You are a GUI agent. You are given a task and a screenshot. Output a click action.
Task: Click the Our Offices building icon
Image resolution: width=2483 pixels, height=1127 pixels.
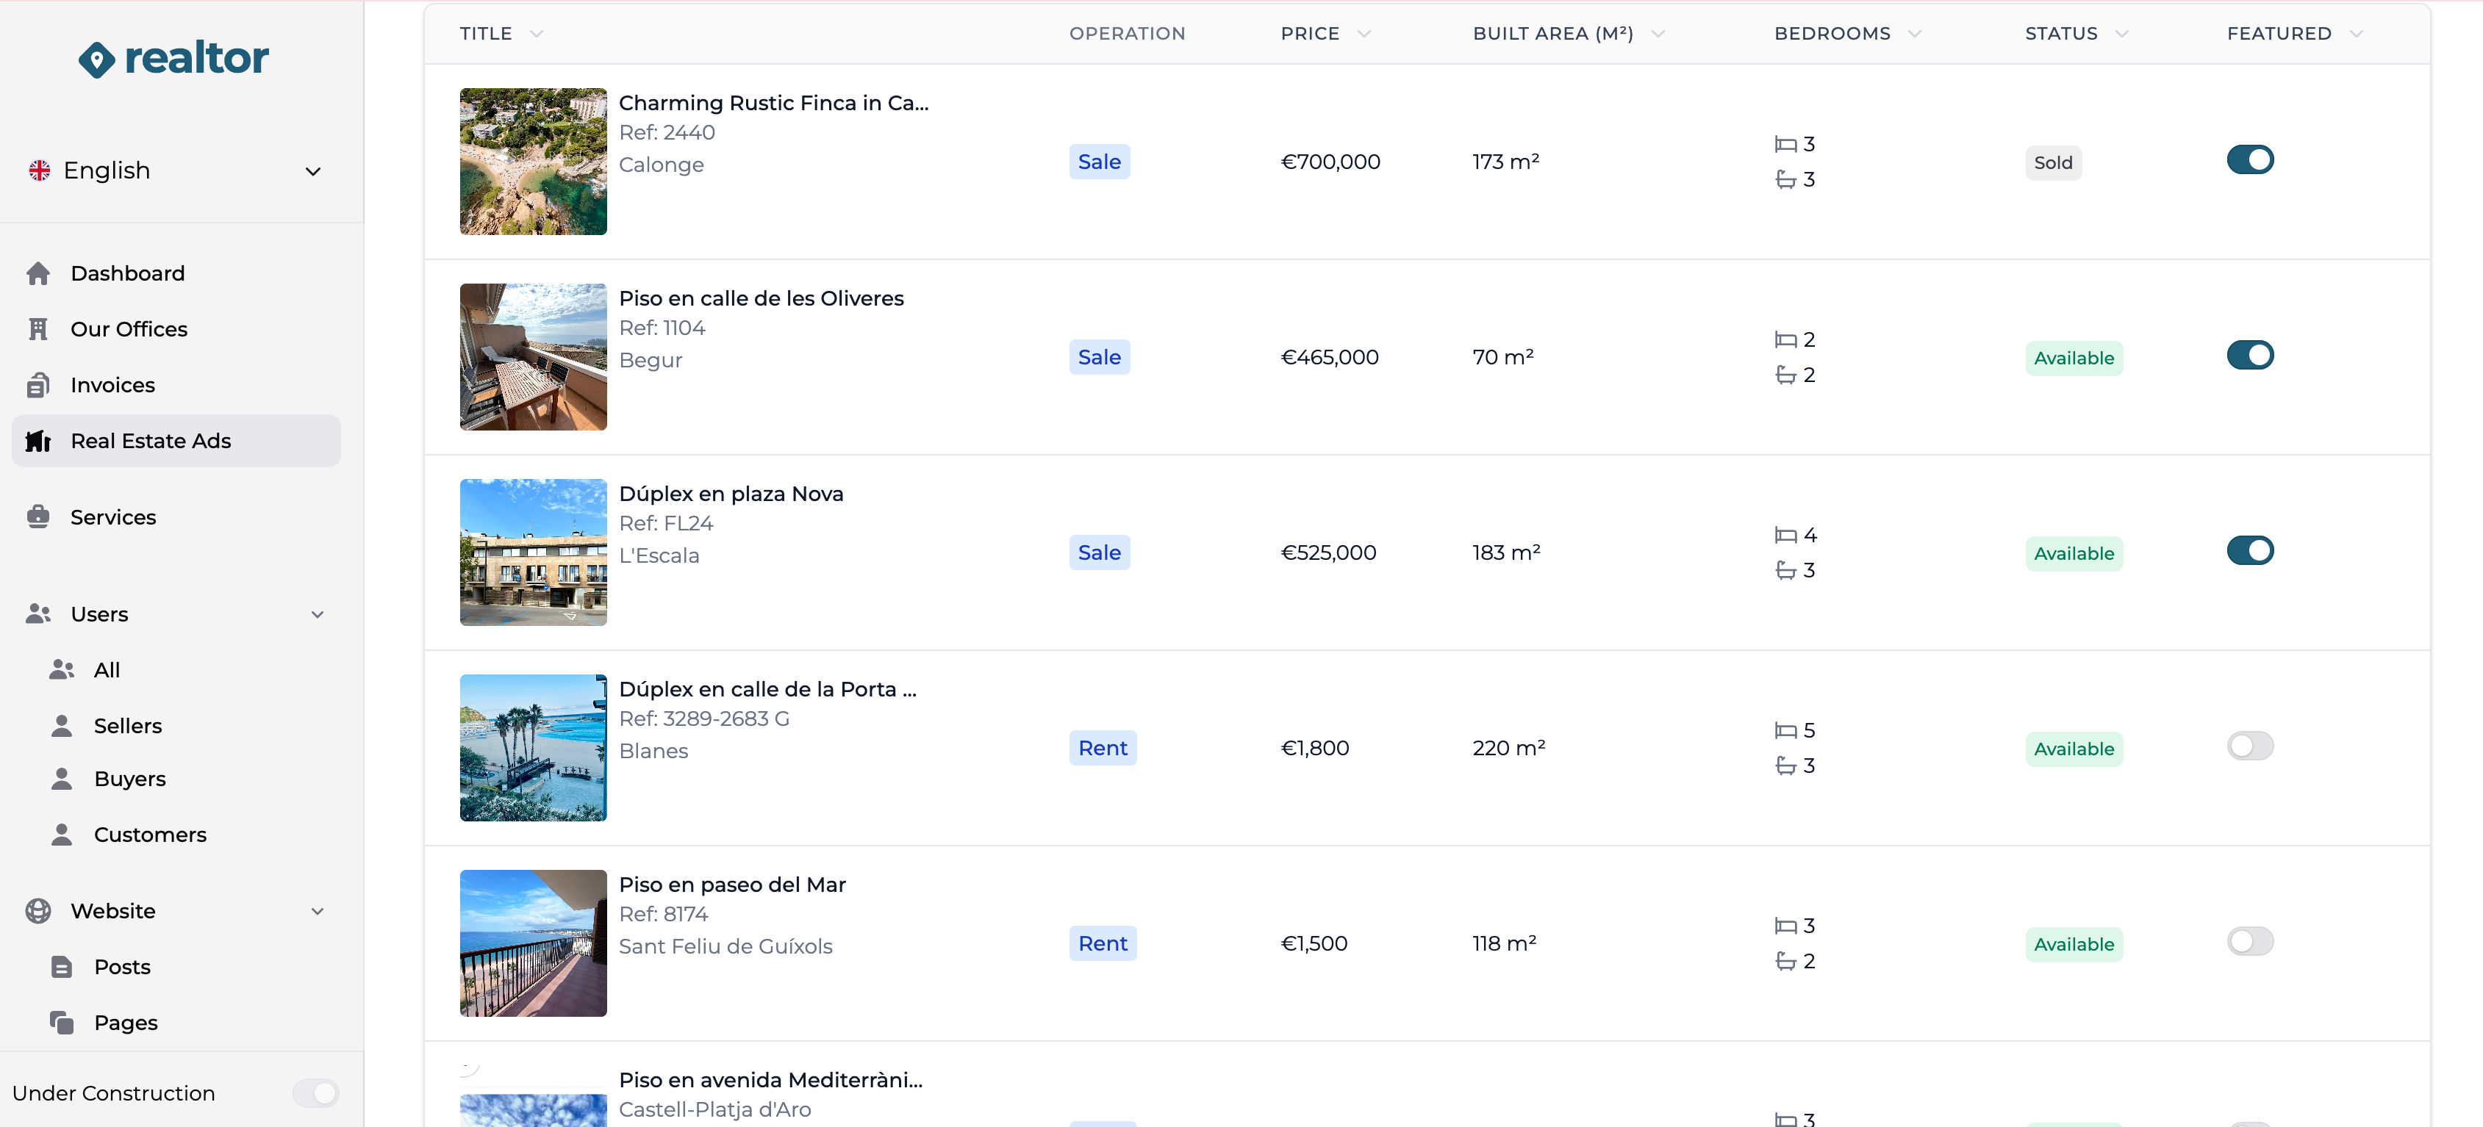coord(38,328)
